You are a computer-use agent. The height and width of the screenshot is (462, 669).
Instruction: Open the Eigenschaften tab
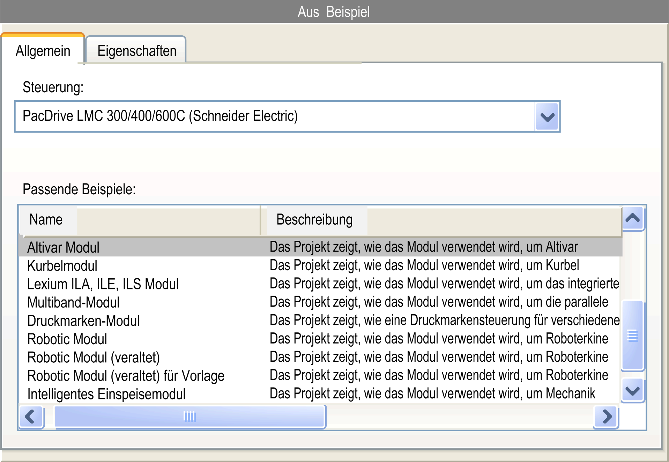[x=136, y=50]
